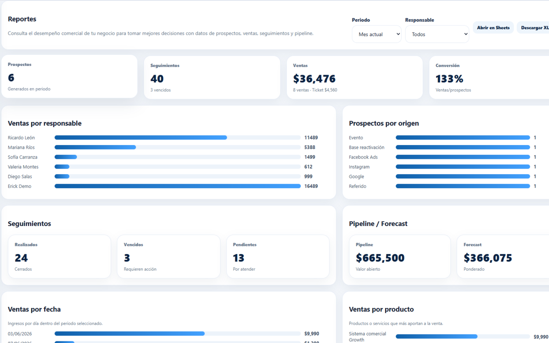Click the Evento origin label
This screenshot has height=343, width=549.
356,138
